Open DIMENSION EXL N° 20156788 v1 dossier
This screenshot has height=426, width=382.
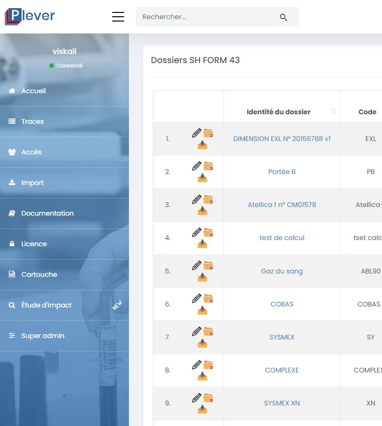[x=282, y=139]
